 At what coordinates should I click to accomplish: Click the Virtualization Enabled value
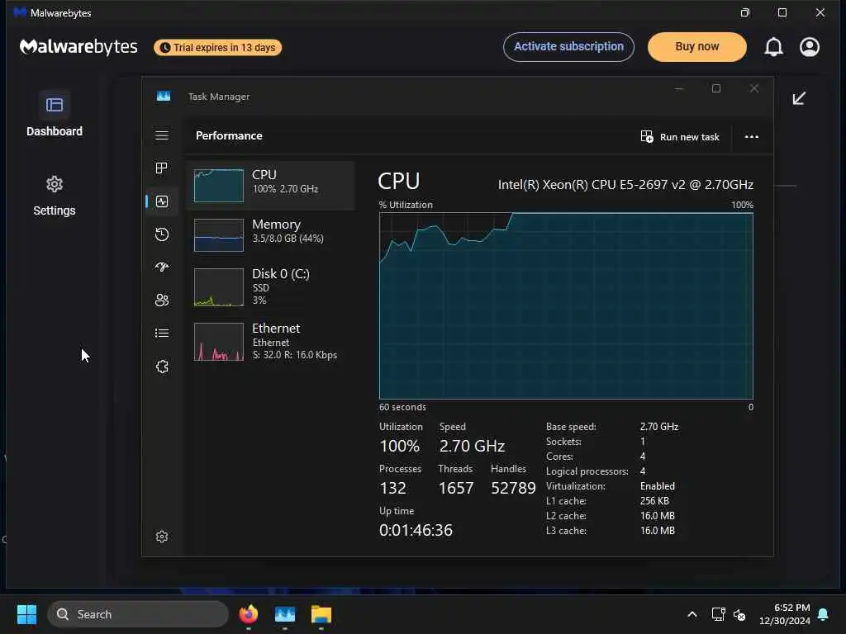click(x=657, y=486)
